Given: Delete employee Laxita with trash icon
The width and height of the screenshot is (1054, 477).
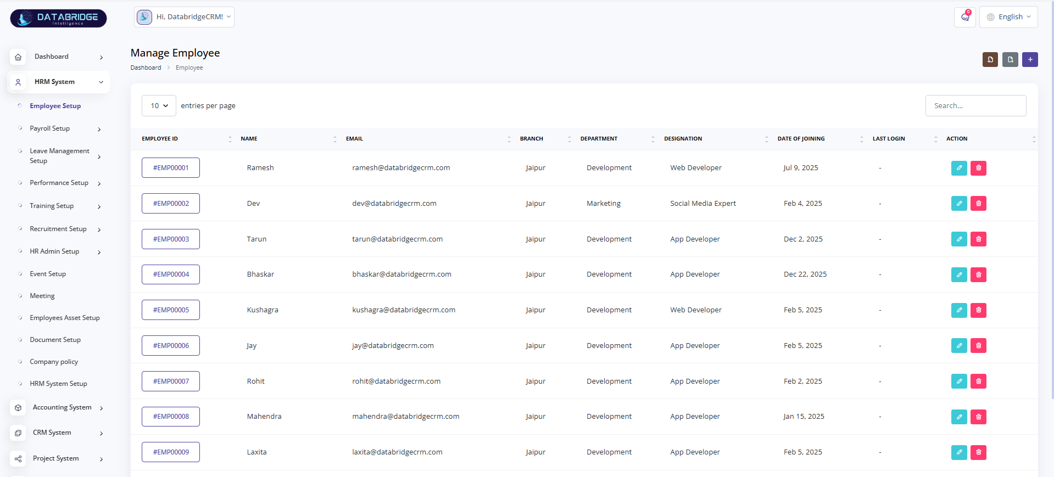Looking at the screenshot, I should 979,452.
